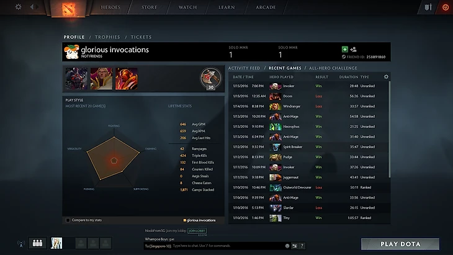Click the Join Lobby link in chat
Viewport: 453px width, 255px height.
pyautogui.click(x=197, y=231)
